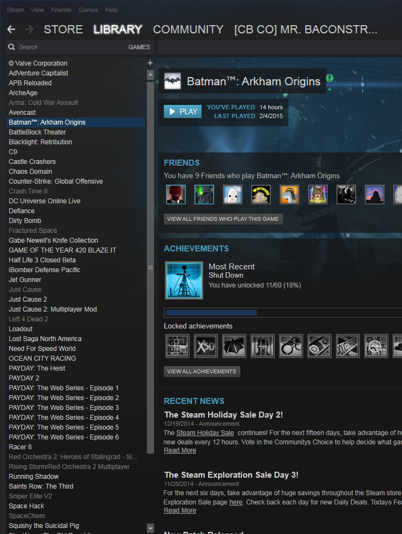Click the back navigation arrow
Screen dimensions: 402x534
coord(11,30)
